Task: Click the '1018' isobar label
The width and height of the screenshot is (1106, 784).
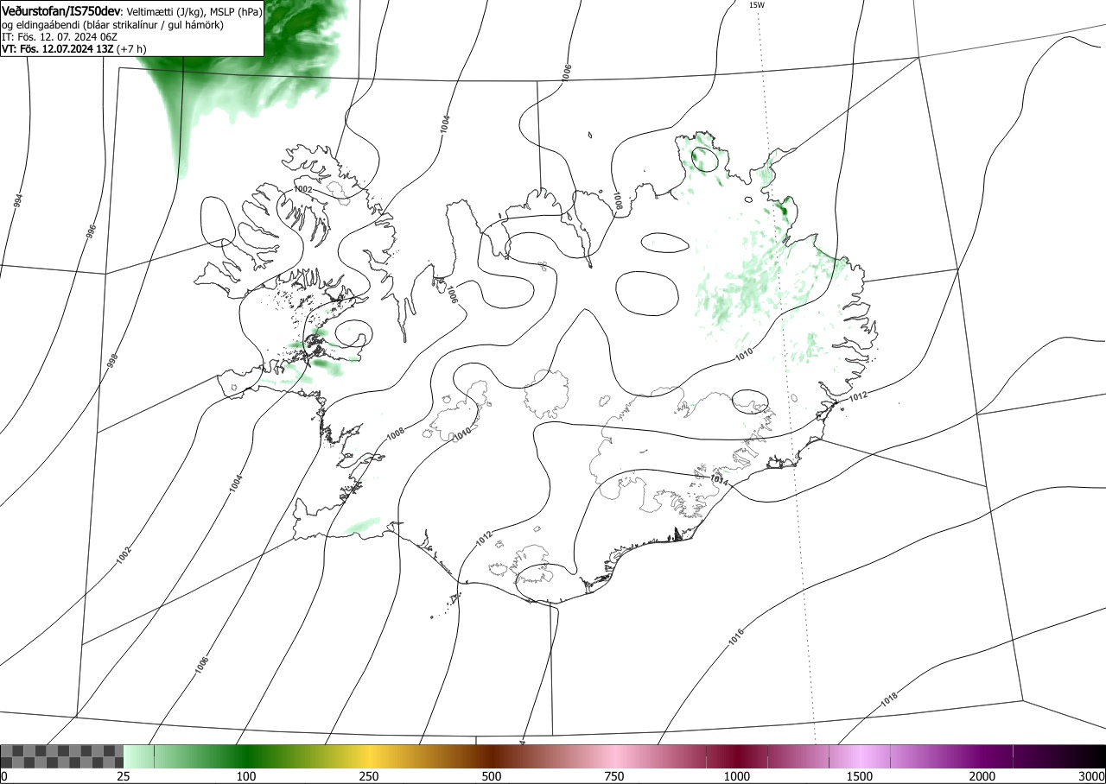Action: [889, 700]
